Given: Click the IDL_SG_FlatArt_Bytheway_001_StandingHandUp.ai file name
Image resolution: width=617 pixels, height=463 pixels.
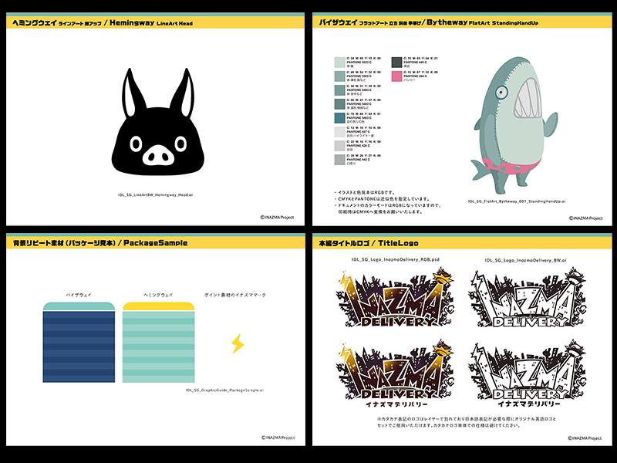Looking at the screenshot, I should pyautogui.click(x=517, y=201).
